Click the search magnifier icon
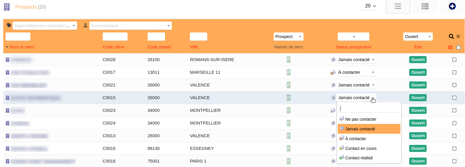This screenshot has width=465, height=167. coord(451,37)
